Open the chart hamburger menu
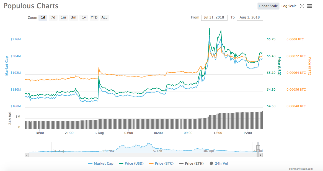This screenshot has width=323, height=171. (x=309, y=6)
